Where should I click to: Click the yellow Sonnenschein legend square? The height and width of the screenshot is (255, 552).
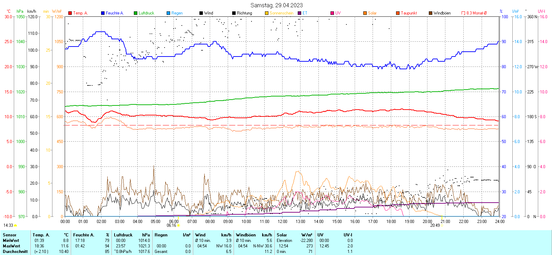click(267, 13)
